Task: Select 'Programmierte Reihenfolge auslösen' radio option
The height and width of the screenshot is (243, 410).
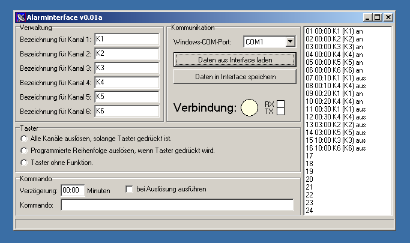Action: click(25, 151)
